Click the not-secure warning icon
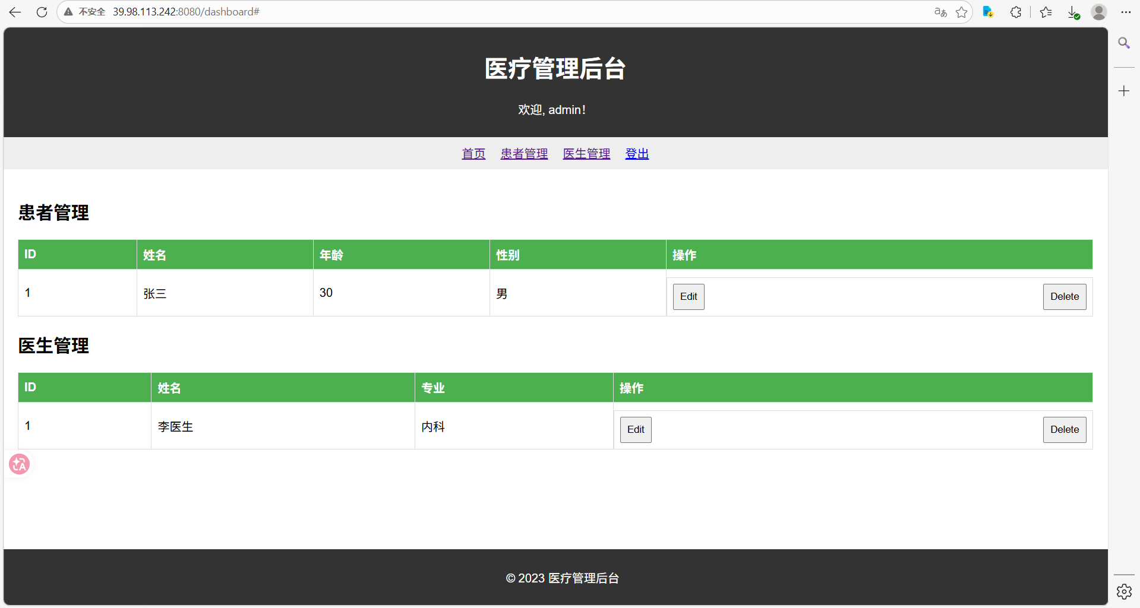The width and height of the screenshot is (1140, 608). (69, 12)
